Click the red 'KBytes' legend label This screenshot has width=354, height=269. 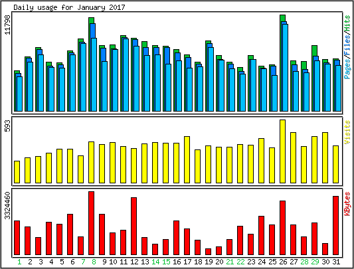point(347,203)
